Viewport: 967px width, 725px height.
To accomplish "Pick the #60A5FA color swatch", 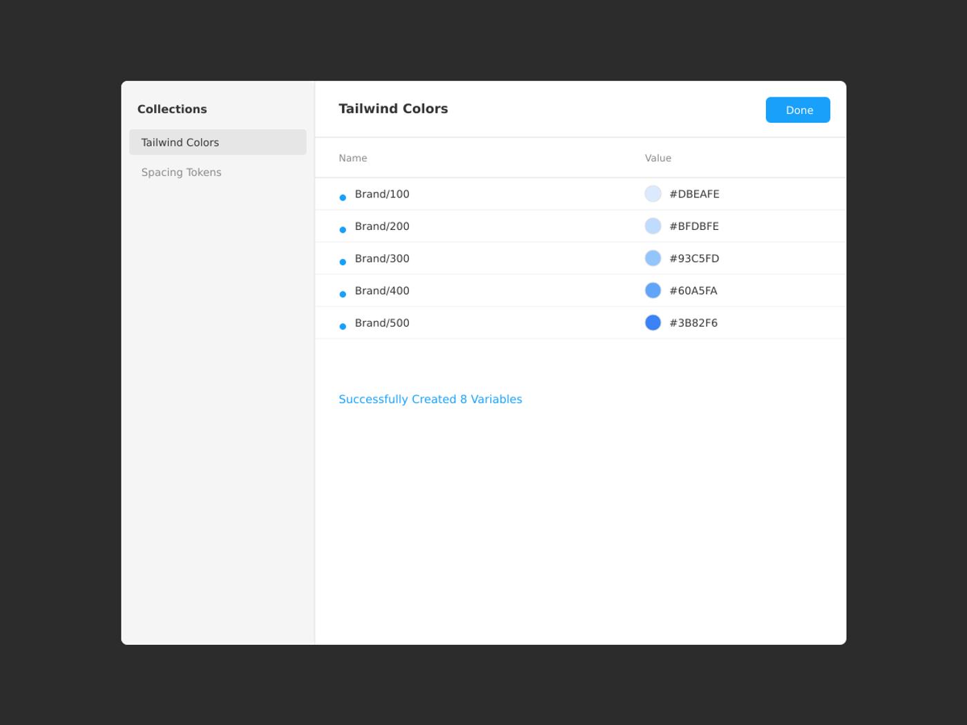I will tap(653, 291).
